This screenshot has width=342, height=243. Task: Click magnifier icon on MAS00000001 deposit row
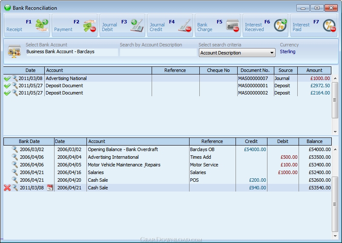14,86
